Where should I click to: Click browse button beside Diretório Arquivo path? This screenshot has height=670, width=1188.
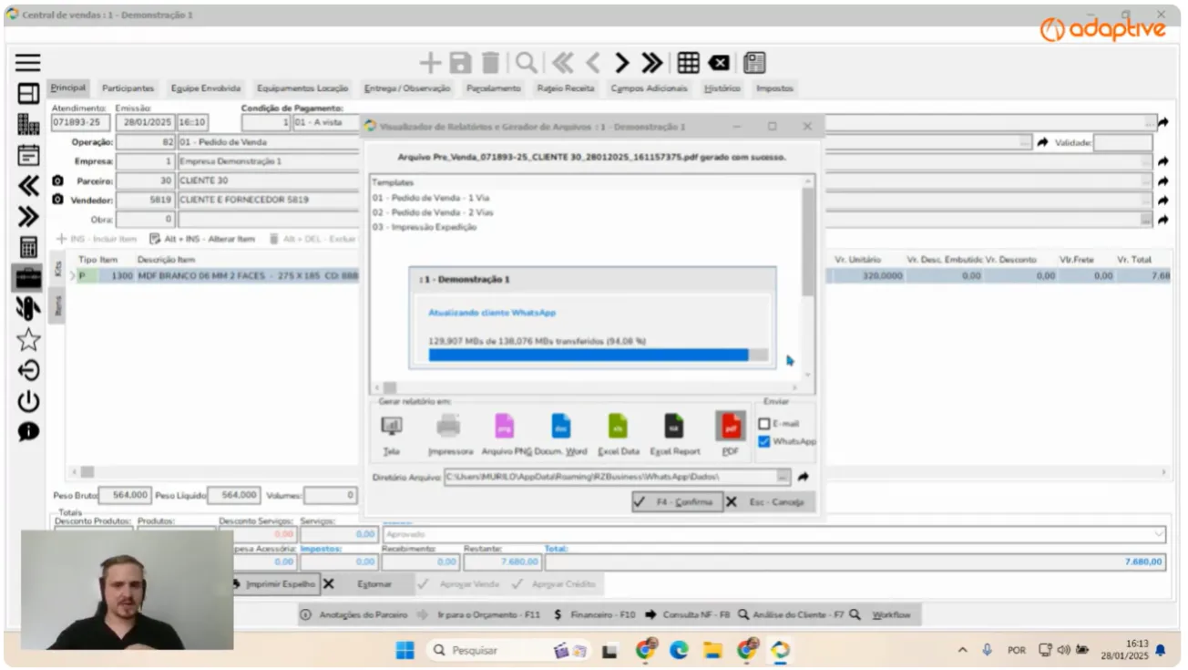[783, 477]
